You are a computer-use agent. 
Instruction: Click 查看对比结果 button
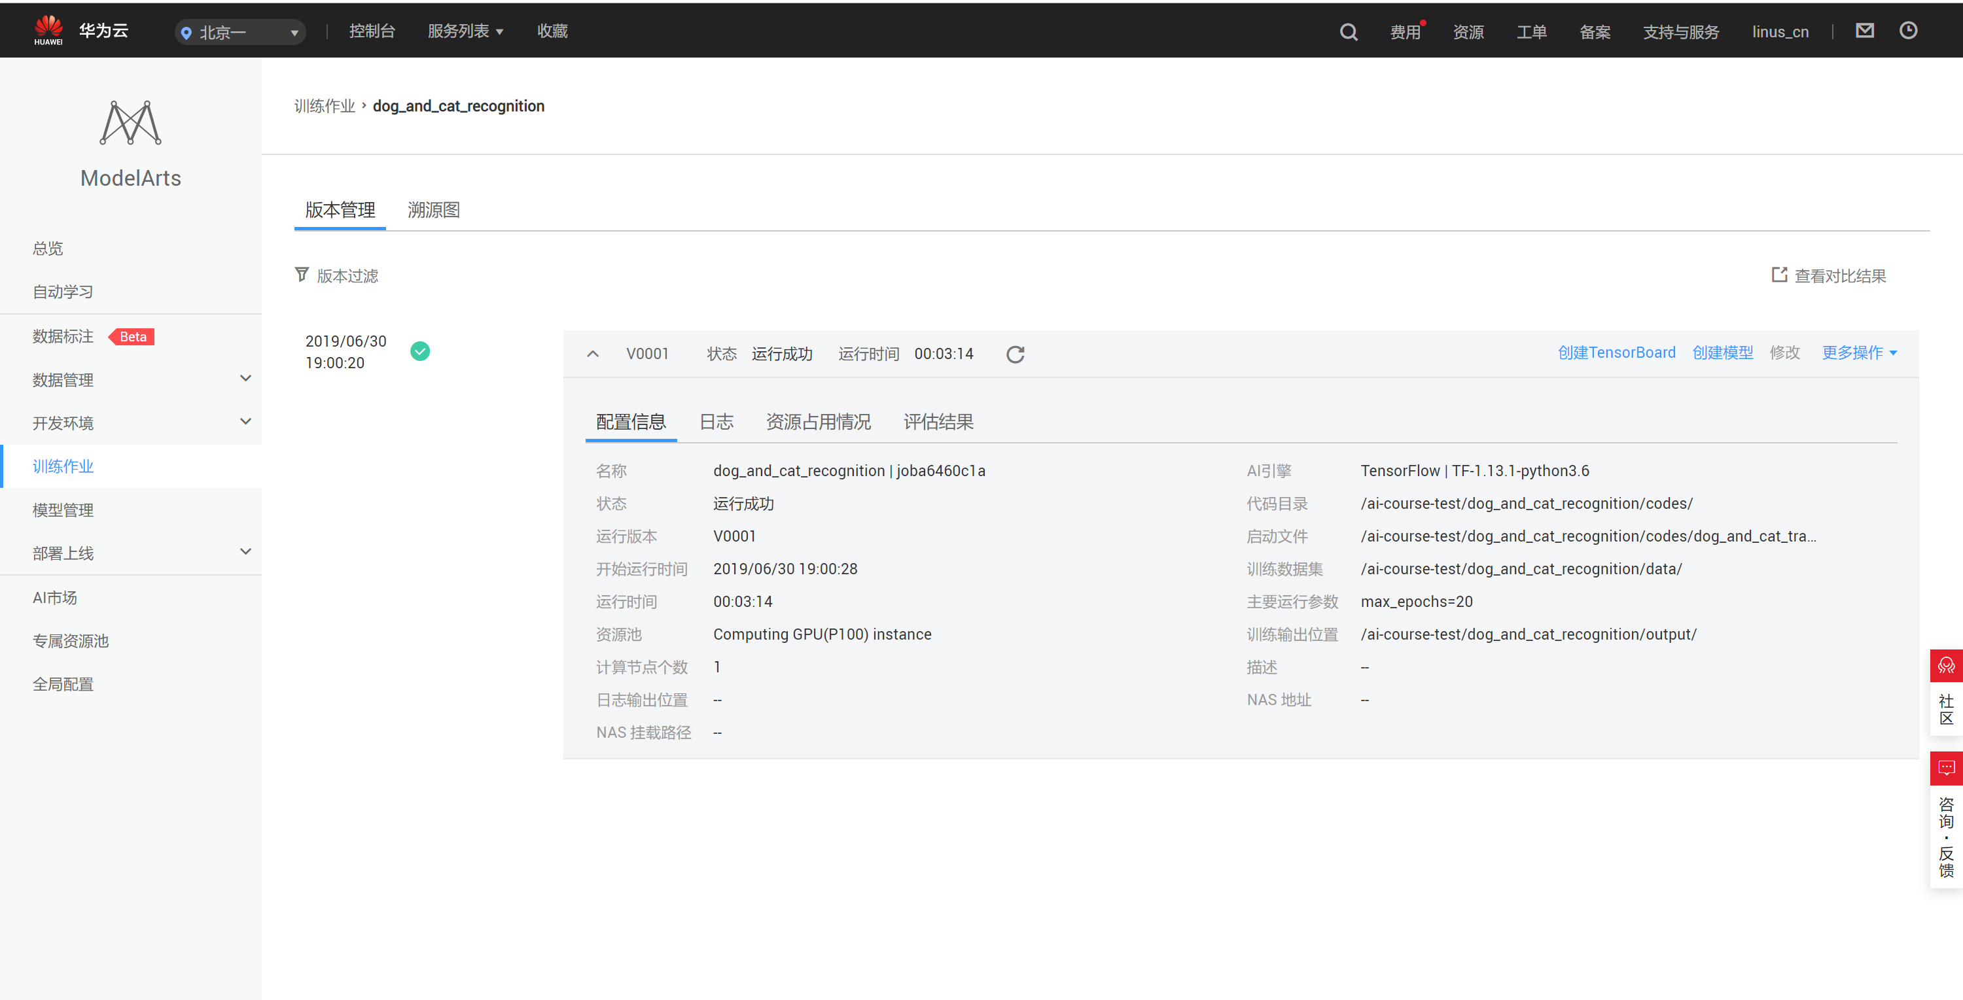pyautogui.click(x=1829, y=276)
